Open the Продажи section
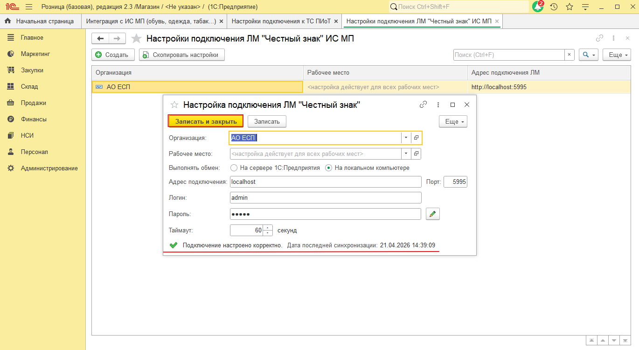Image resolution: width=639 pixels, height=350 pixels. [34, 103]
